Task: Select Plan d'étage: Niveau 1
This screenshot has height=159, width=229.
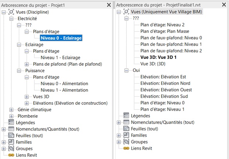Action: pyautogui.click(x=162, y=109)
